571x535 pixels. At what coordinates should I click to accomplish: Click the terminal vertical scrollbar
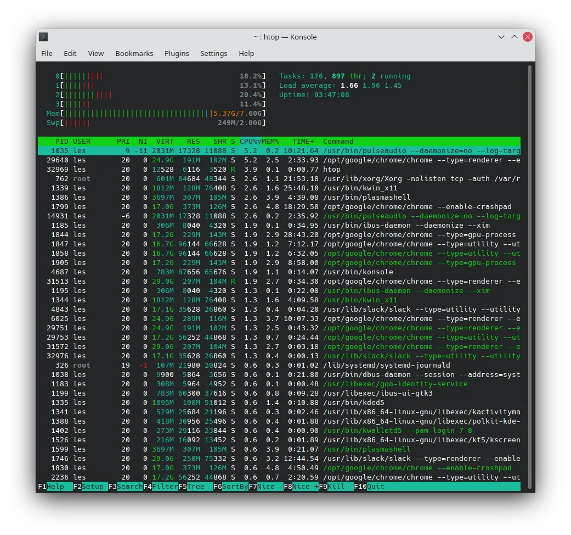[x=529, y=277]
